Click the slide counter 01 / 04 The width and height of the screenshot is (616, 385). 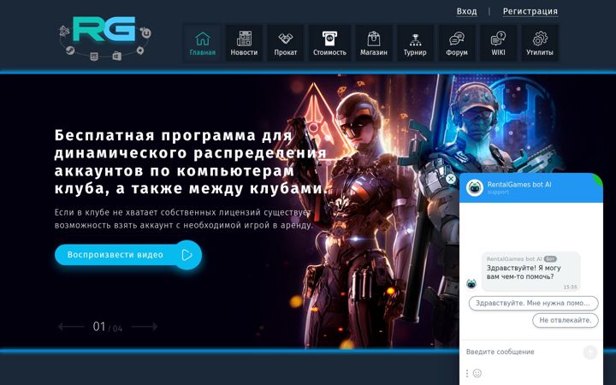pos(107,327)
